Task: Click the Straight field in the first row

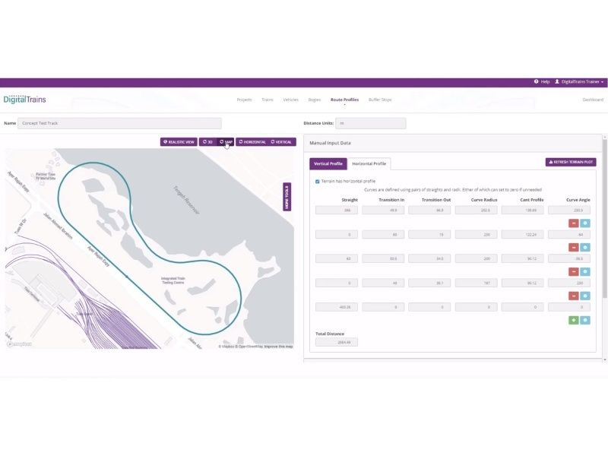Action: coord(337,211)
